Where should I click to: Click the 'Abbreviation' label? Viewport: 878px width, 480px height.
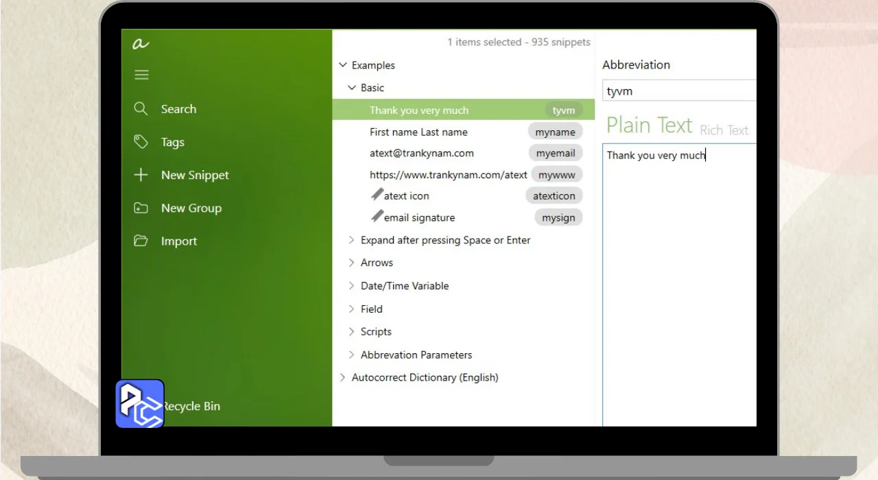pyautogui.click(x=636, y=64)
